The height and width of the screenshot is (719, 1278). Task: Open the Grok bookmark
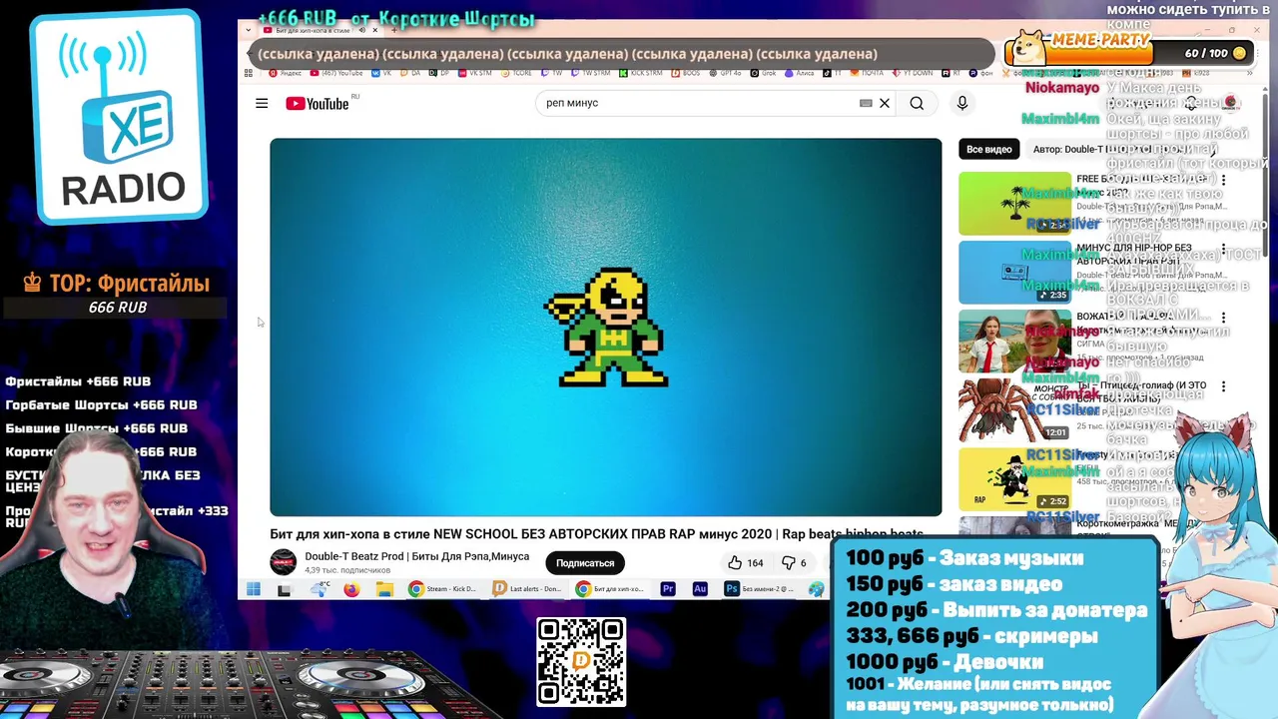pos(763,73)
